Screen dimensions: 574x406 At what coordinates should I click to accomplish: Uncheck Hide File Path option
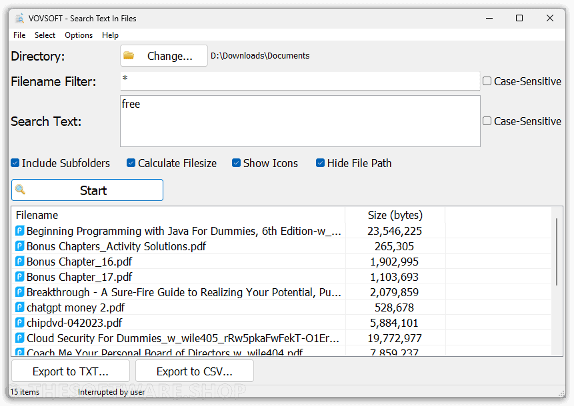[320, 163]
